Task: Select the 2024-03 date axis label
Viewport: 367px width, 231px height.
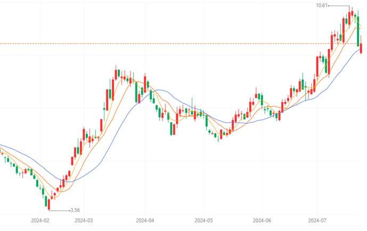Action: pos(84,220)
